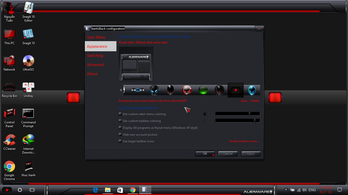Select the Snagit 10 desktop icon
The width and height of the screenshot is (348, 195).
(28, 37)
